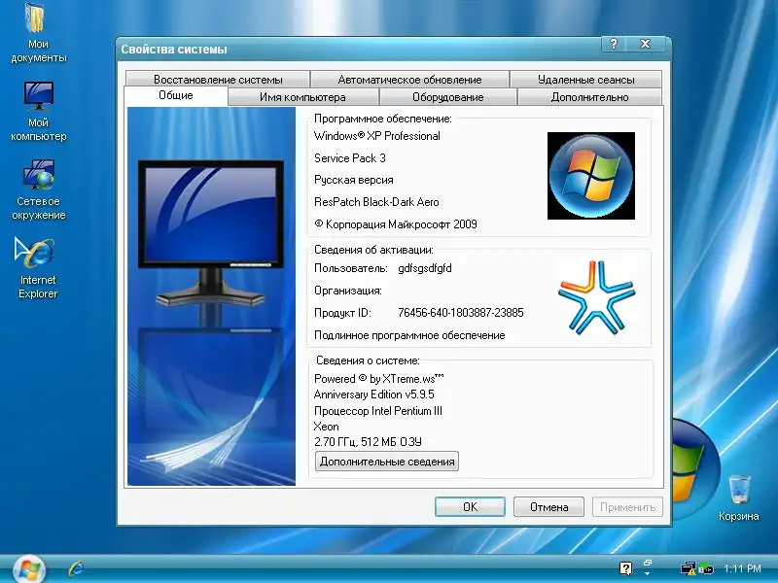The height and width of the screenshot is (583, 778).
Task: Open the Start orb on the taskbar
Action: tap(29, 569)
